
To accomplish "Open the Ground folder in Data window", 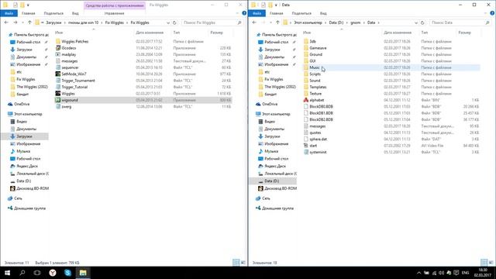I will [x=315, y=54].
